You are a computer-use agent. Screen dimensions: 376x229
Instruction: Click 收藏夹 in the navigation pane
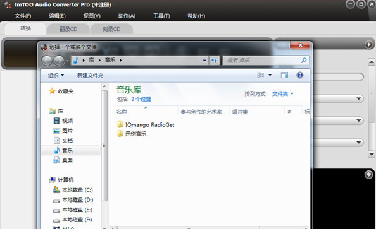(61, 91)
